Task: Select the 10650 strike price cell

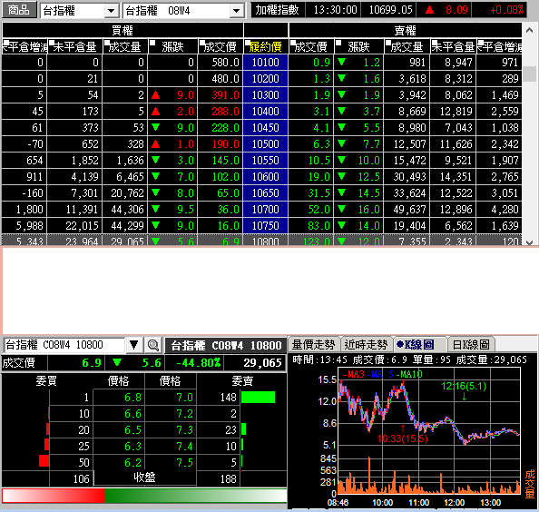Action: (x=265, y=192)
